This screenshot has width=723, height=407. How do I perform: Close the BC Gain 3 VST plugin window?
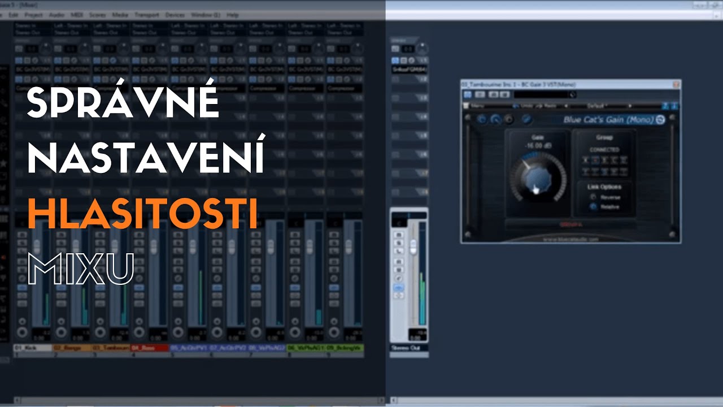pyautogui.click(x=676, y=84)
